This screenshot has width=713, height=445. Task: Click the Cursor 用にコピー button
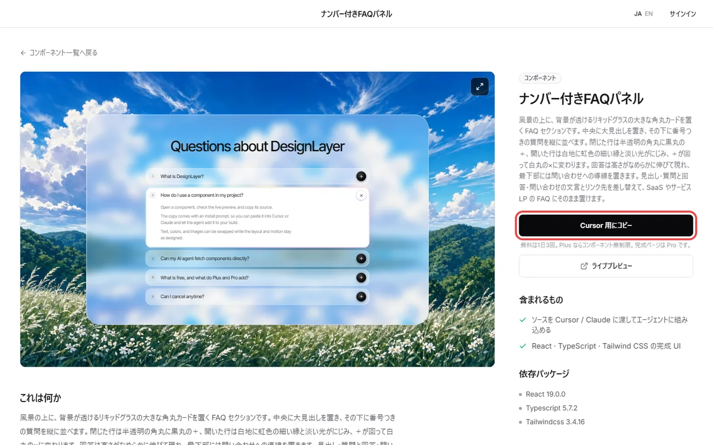pos(606,225)
